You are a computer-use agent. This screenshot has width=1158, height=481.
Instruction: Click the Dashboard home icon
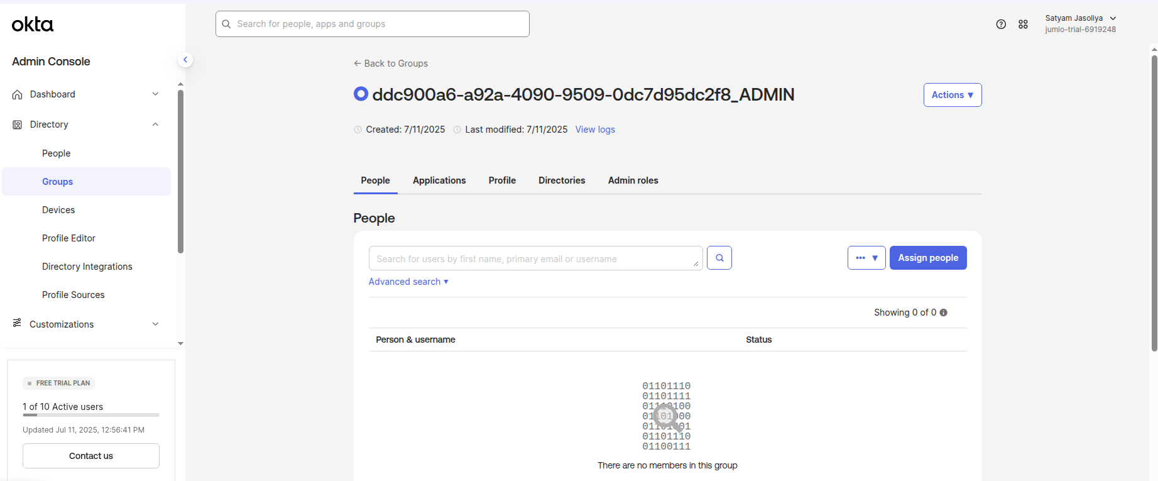click(18, 94)
